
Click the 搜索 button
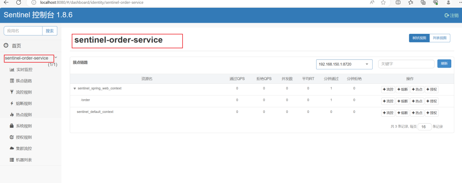[50, 31]
